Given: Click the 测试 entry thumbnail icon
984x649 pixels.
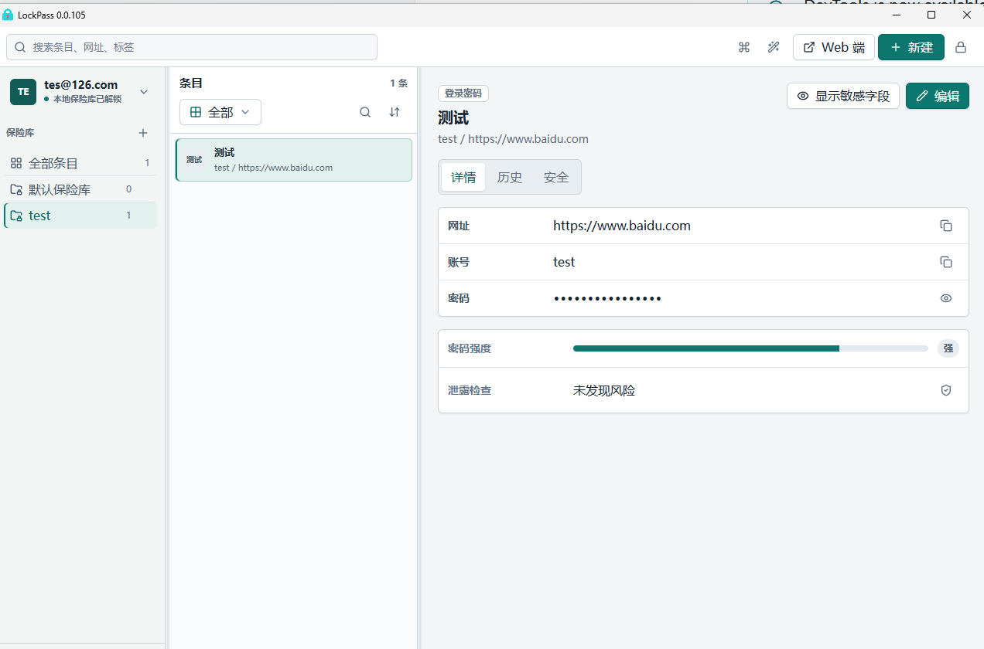Looking at the screenshot, I should pyautogui.click(x=194, y=160).
